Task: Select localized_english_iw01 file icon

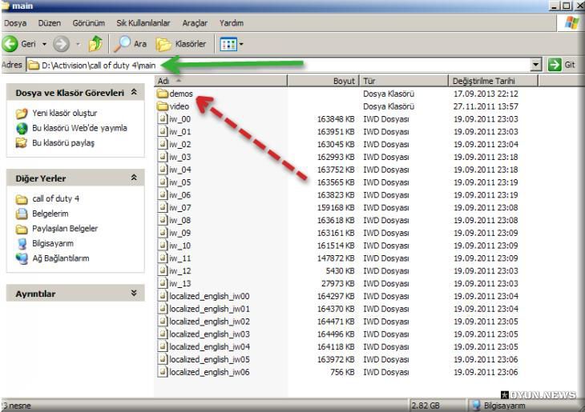Action: [163, 309]
